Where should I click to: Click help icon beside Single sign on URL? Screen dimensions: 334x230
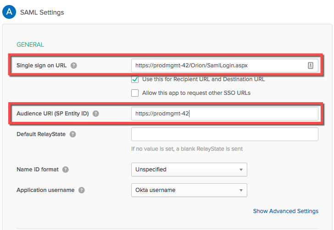coord(74,66)
